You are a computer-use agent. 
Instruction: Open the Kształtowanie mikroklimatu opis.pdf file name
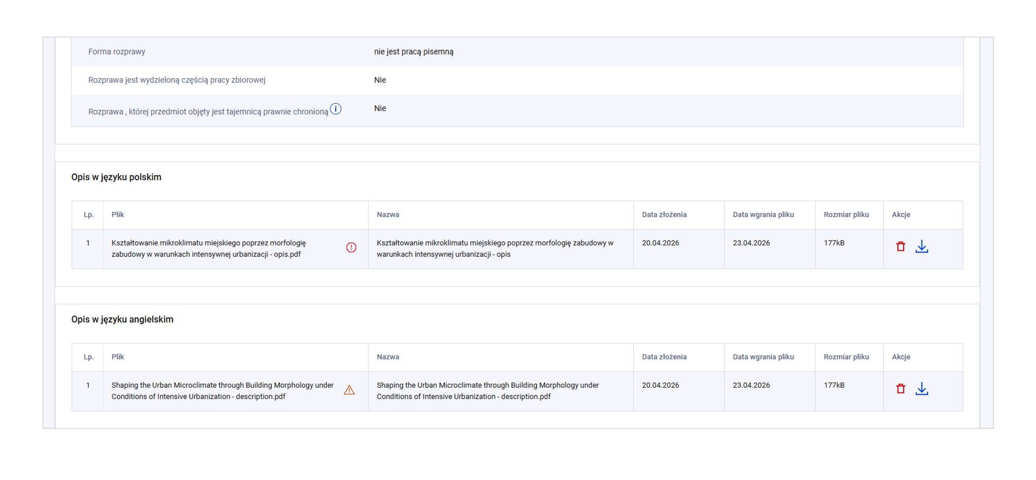[208, 249]
